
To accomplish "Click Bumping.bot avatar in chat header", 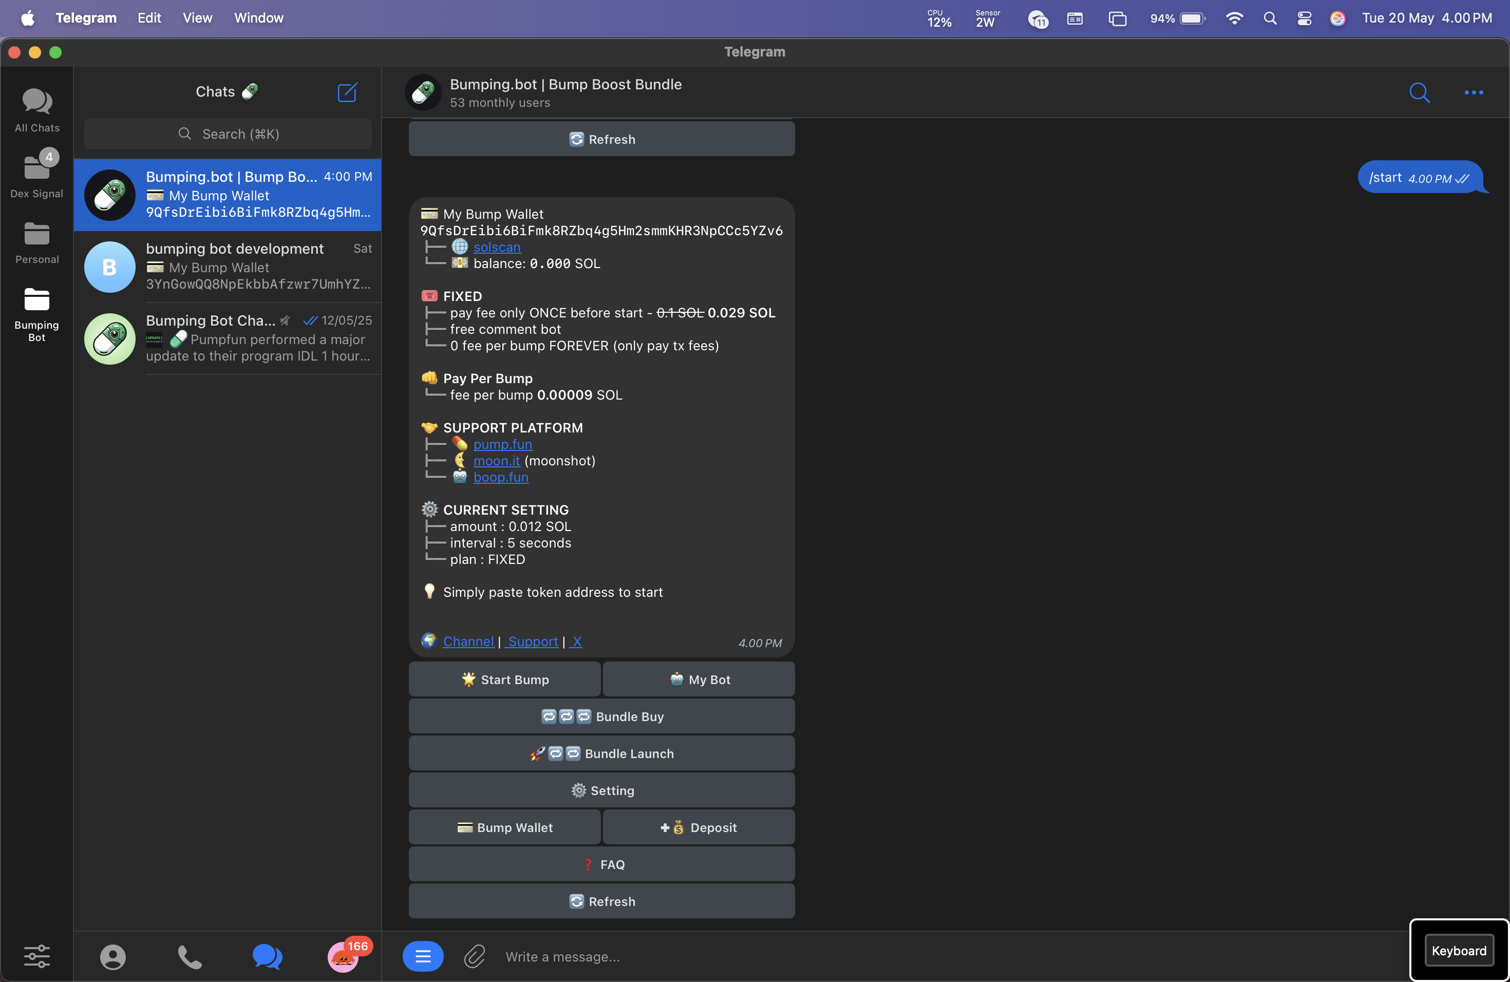I will tap(423, 92).
